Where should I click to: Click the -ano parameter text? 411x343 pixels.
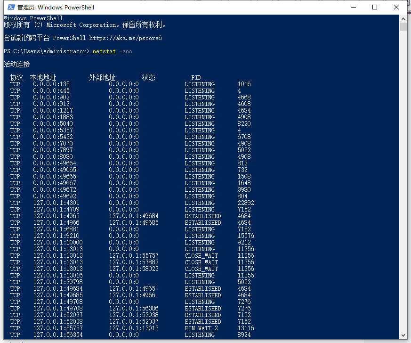[x=126, y=51]
